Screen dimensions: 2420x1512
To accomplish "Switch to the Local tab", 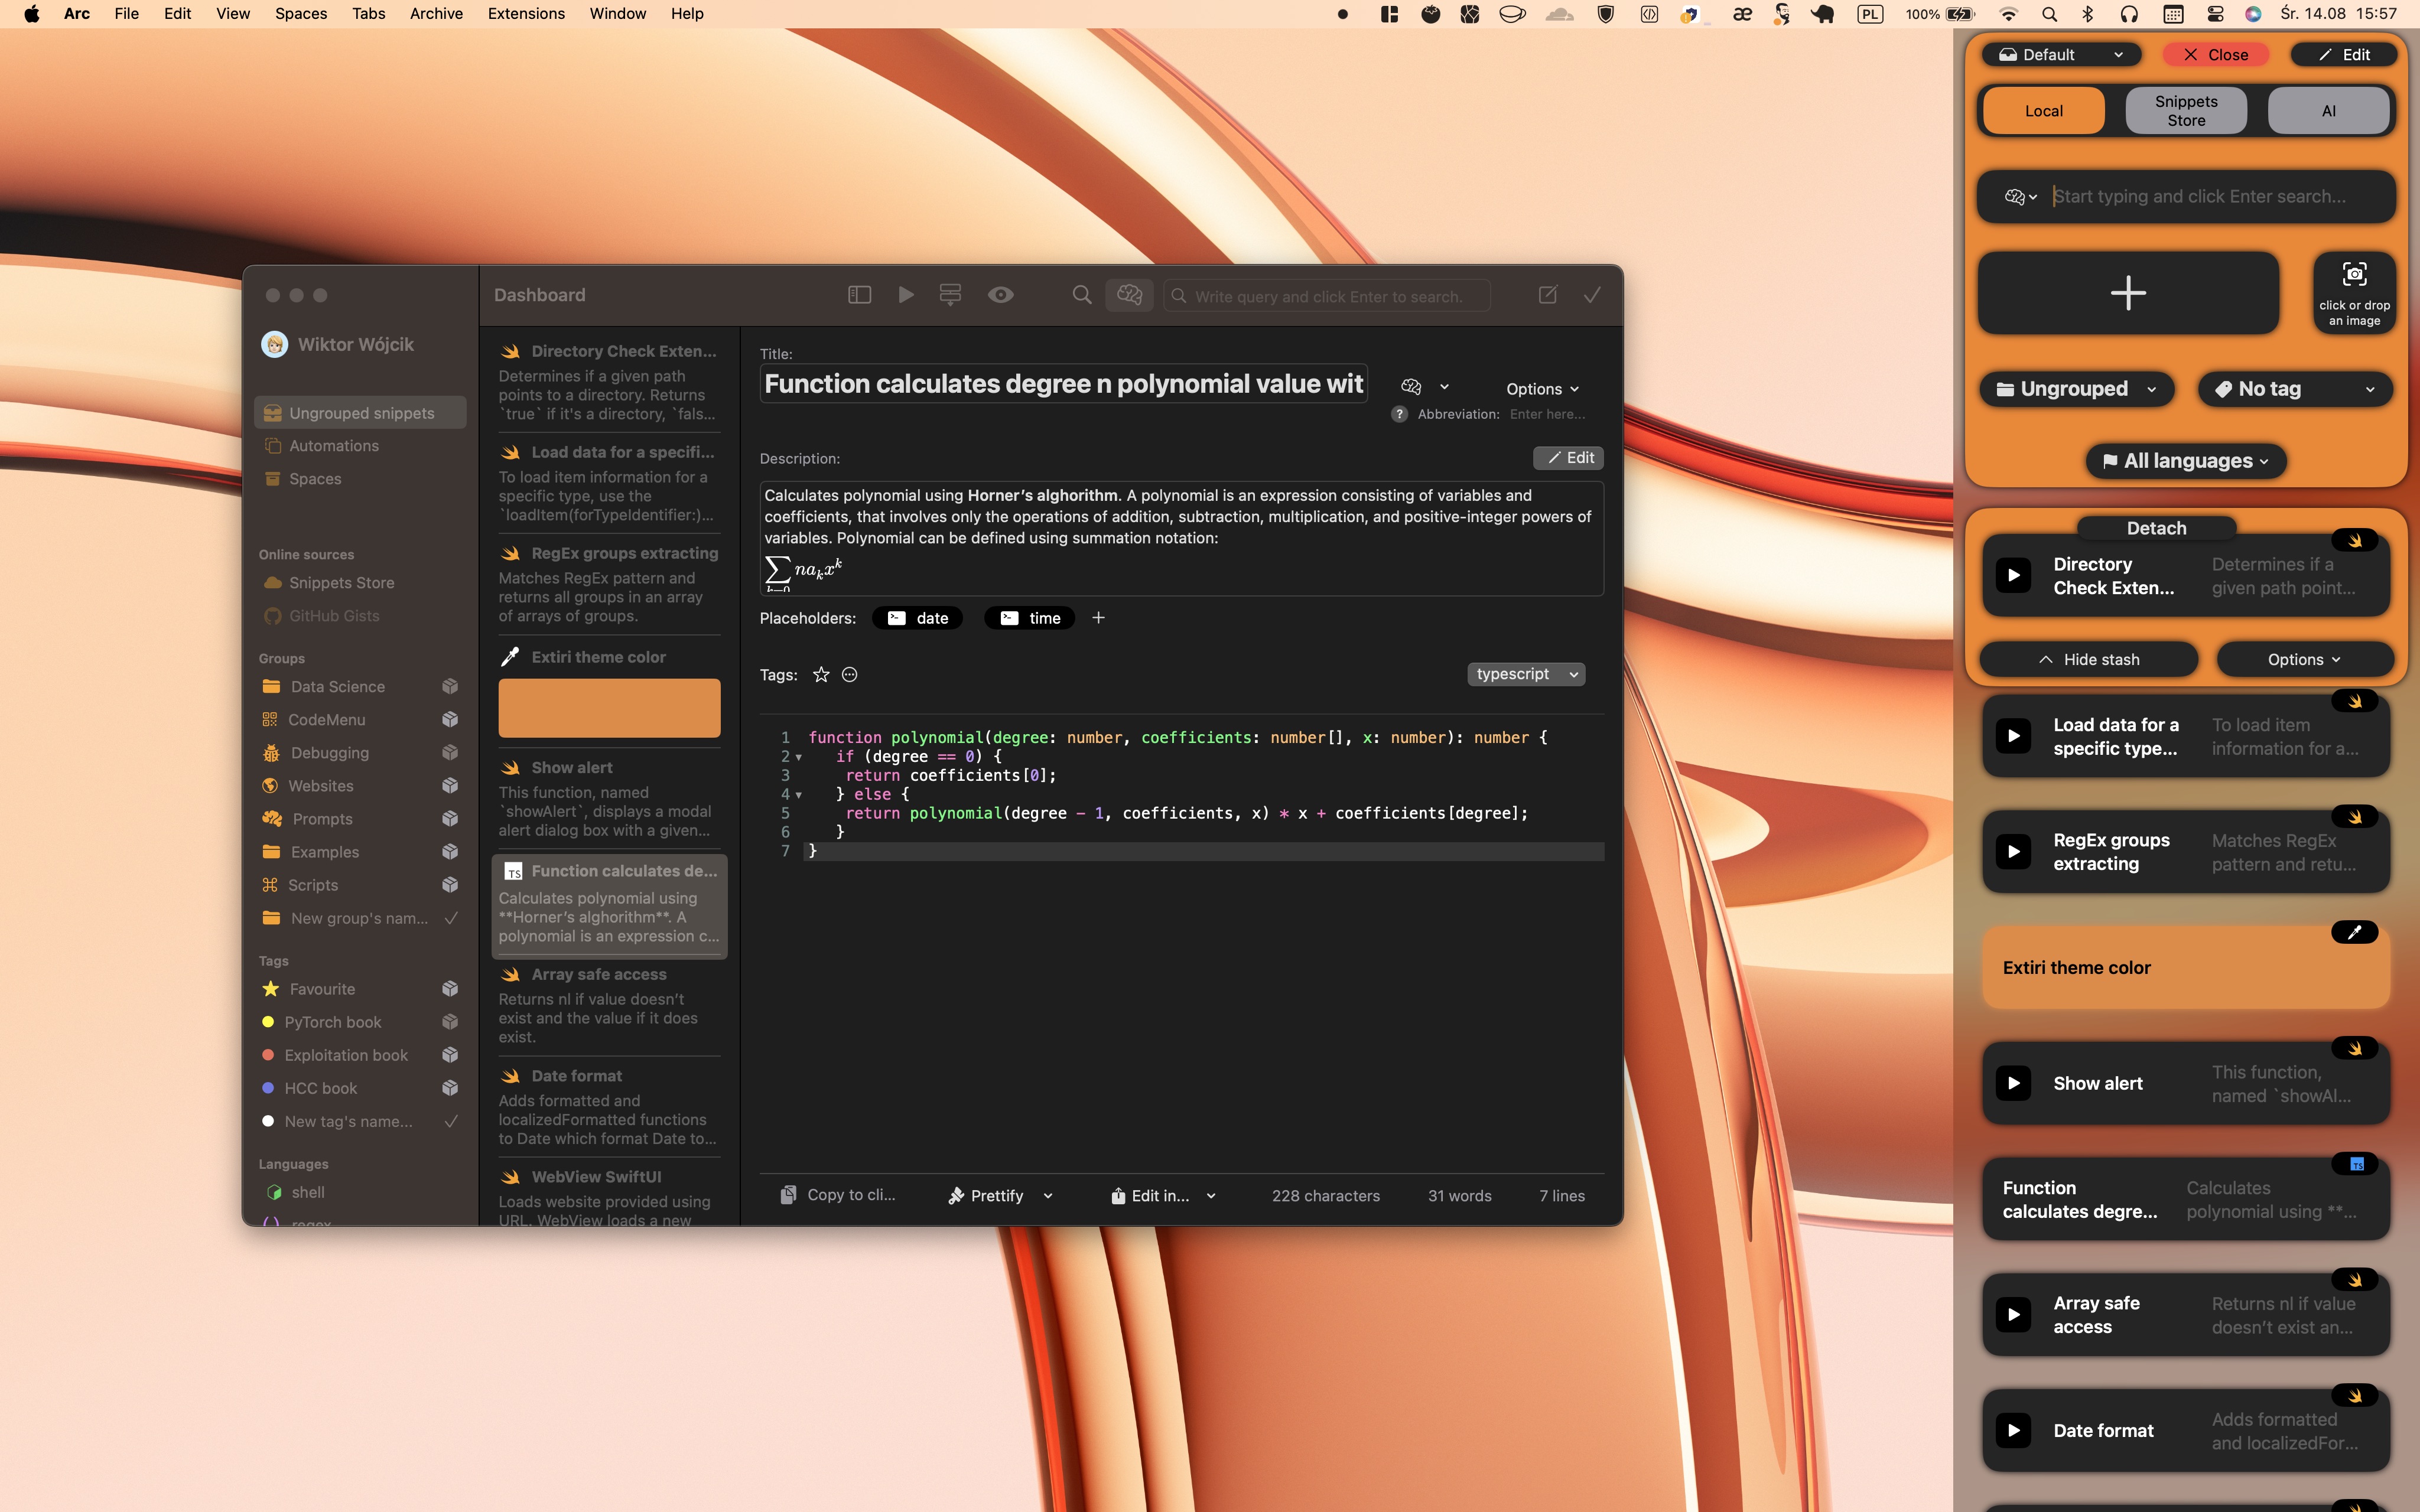I will coord(2043,111).
